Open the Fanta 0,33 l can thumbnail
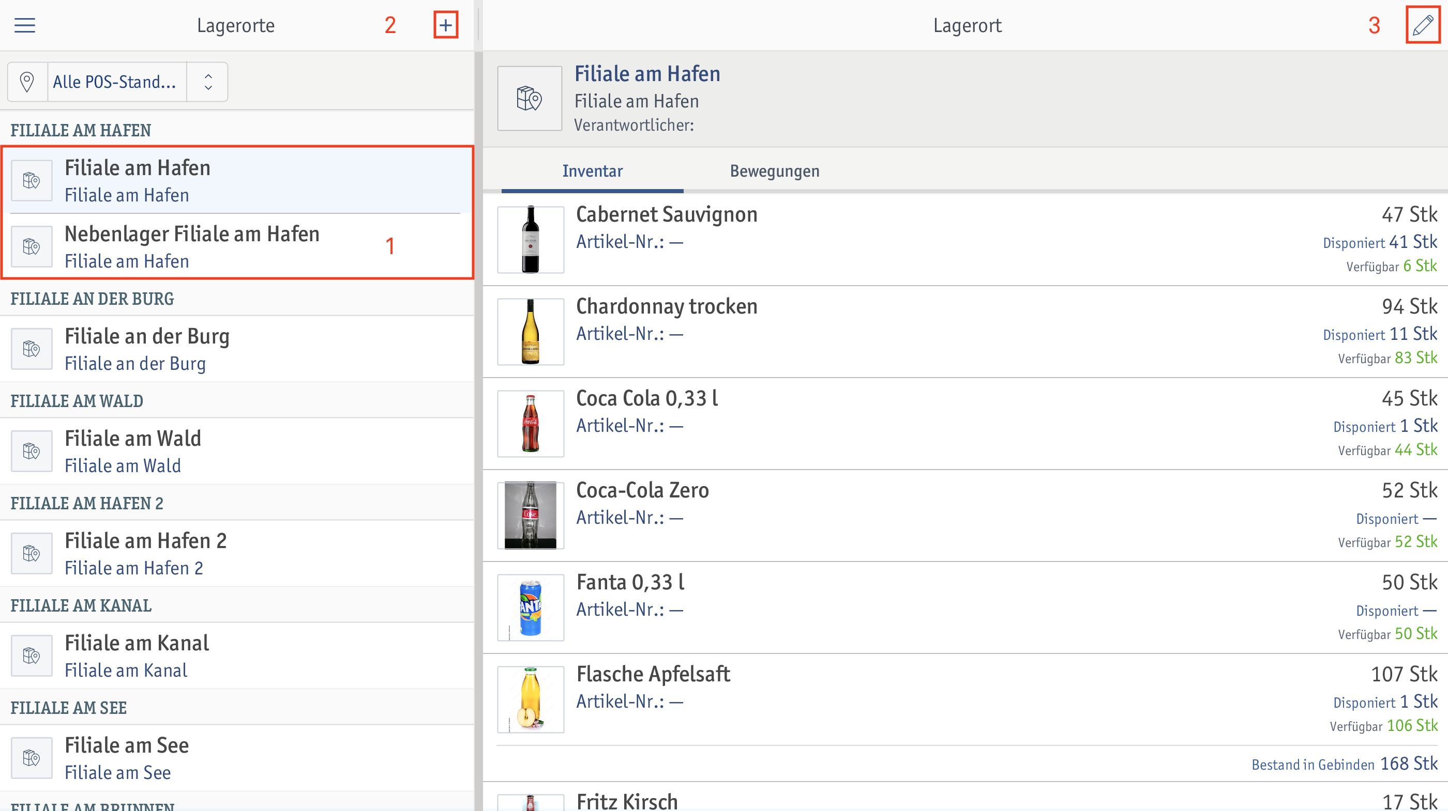Viewport: 1448px width, 811px height. pos(530,607)
